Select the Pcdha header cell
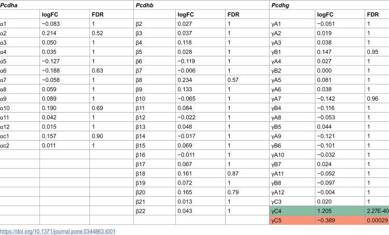This screenshot has height=235, width=389. point(67,5)
